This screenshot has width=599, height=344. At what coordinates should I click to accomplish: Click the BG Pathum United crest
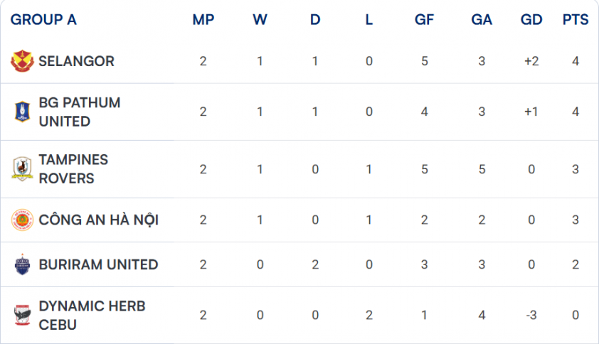click(22, 112)
